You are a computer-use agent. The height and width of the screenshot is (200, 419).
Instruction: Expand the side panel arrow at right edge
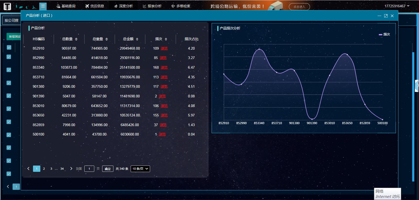point(417,86)
